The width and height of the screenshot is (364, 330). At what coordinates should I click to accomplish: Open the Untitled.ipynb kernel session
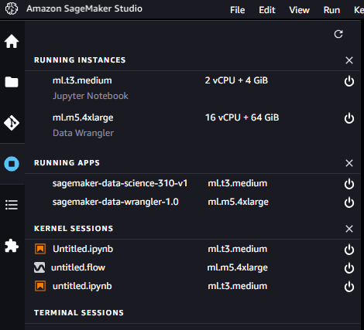click(83, 249)
